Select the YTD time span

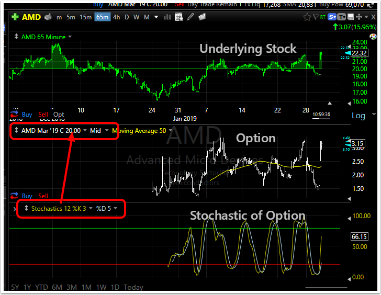41,287
